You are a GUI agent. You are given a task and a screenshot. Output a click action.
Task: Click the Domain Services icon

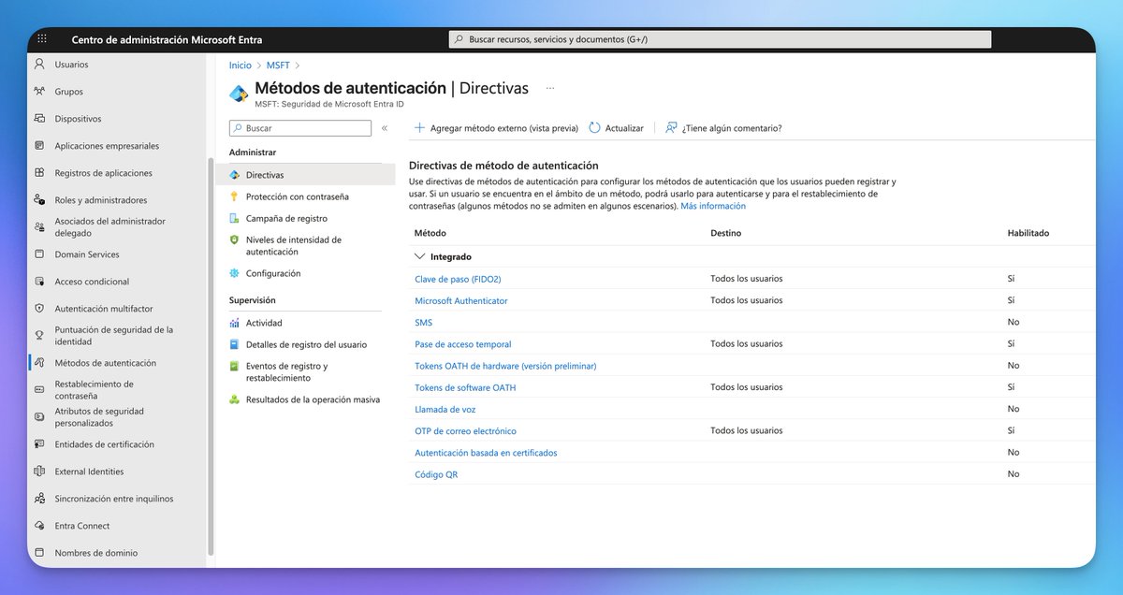click(x=39, y=254)
